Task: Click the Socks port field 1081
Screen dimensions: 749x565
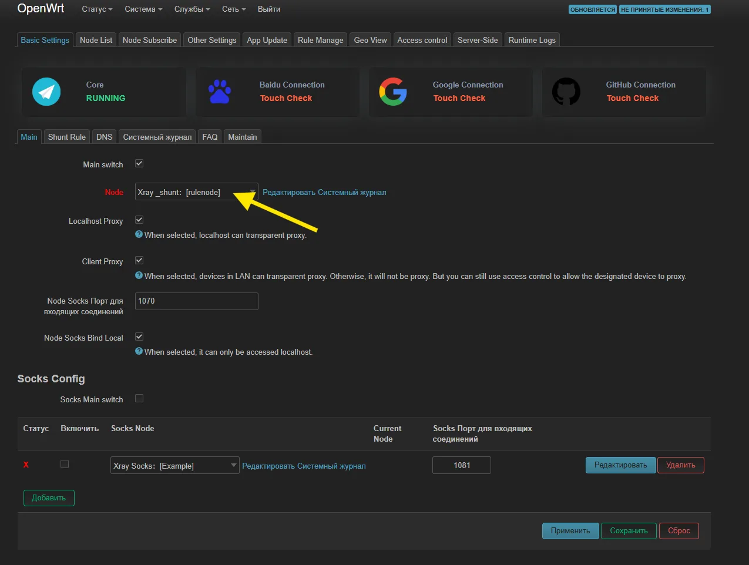Action: click(462, 465)
